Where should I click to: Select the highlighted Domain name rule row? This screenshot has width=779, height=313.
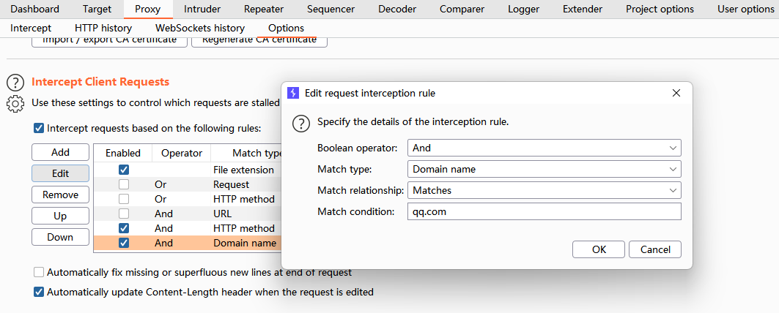[x=188, y=243]
